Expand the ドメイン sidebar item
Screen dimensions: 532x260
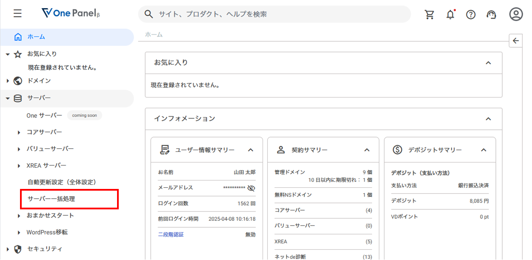pos(39,81)
